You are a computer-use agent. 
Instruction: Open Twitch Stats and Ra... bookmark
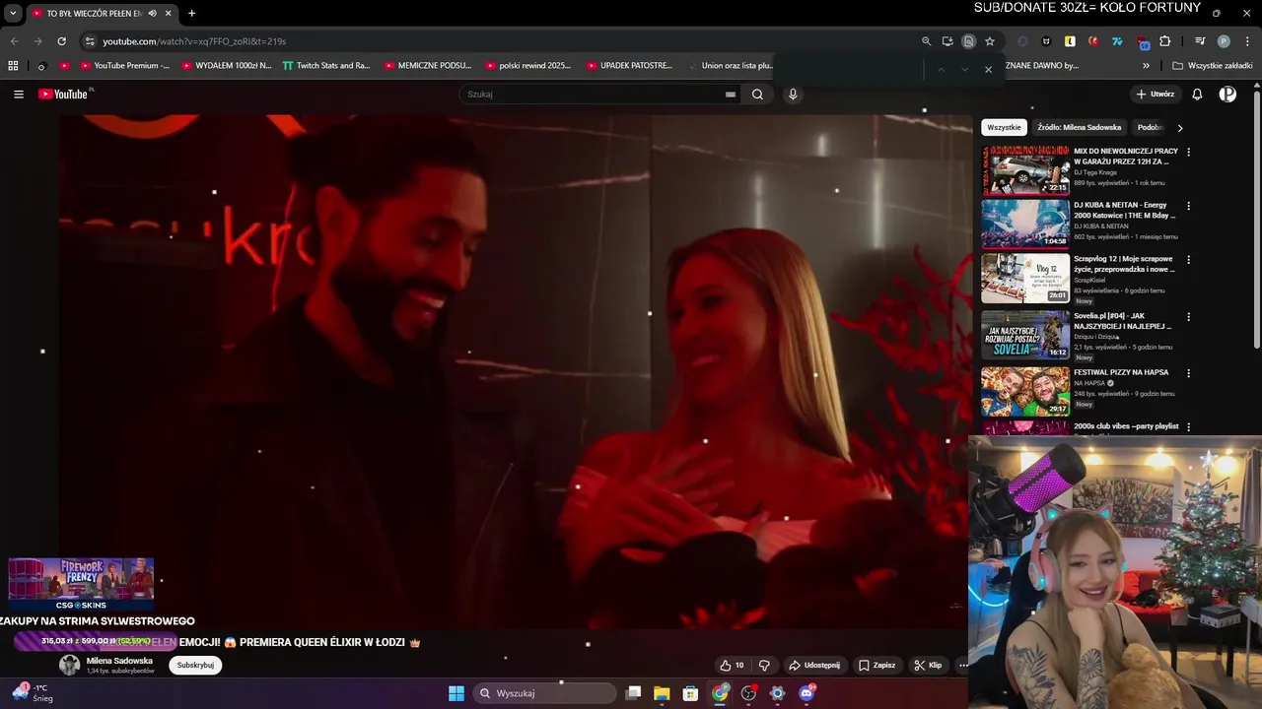(x=326, y=66)
